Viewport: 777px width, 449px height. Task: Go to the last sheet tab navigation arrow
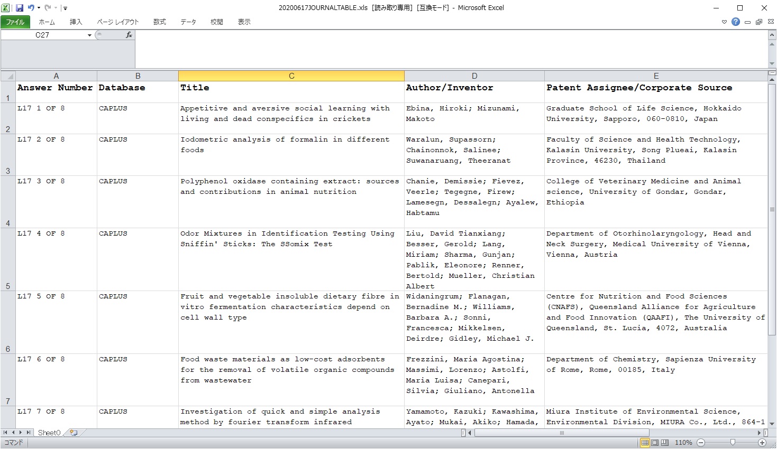(29, 433)
